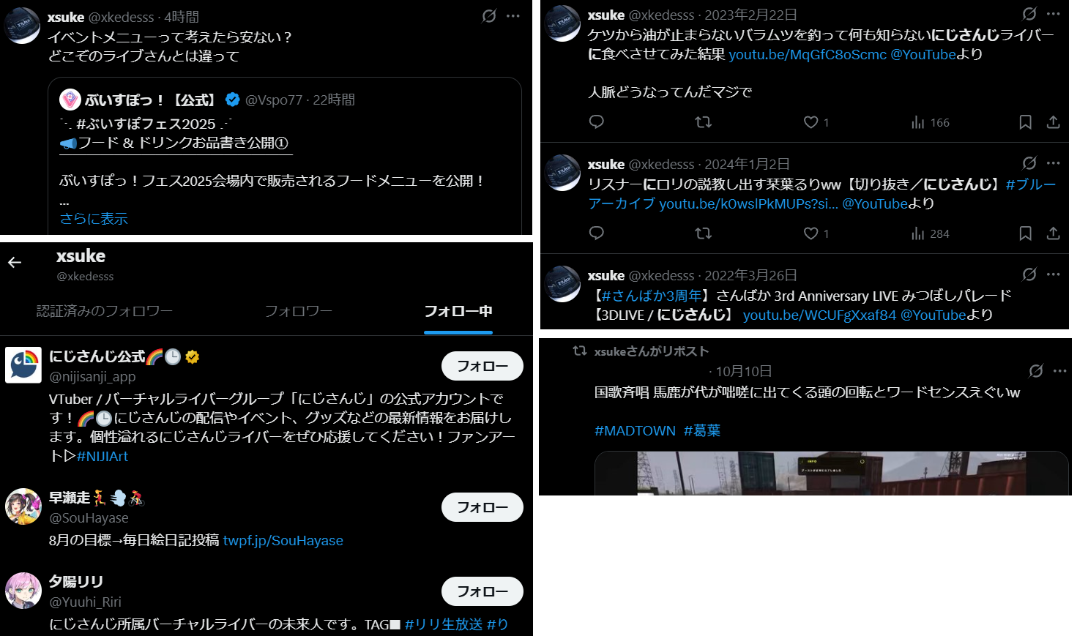Click Grok icon on the 4時間 post

coord(489,16)
